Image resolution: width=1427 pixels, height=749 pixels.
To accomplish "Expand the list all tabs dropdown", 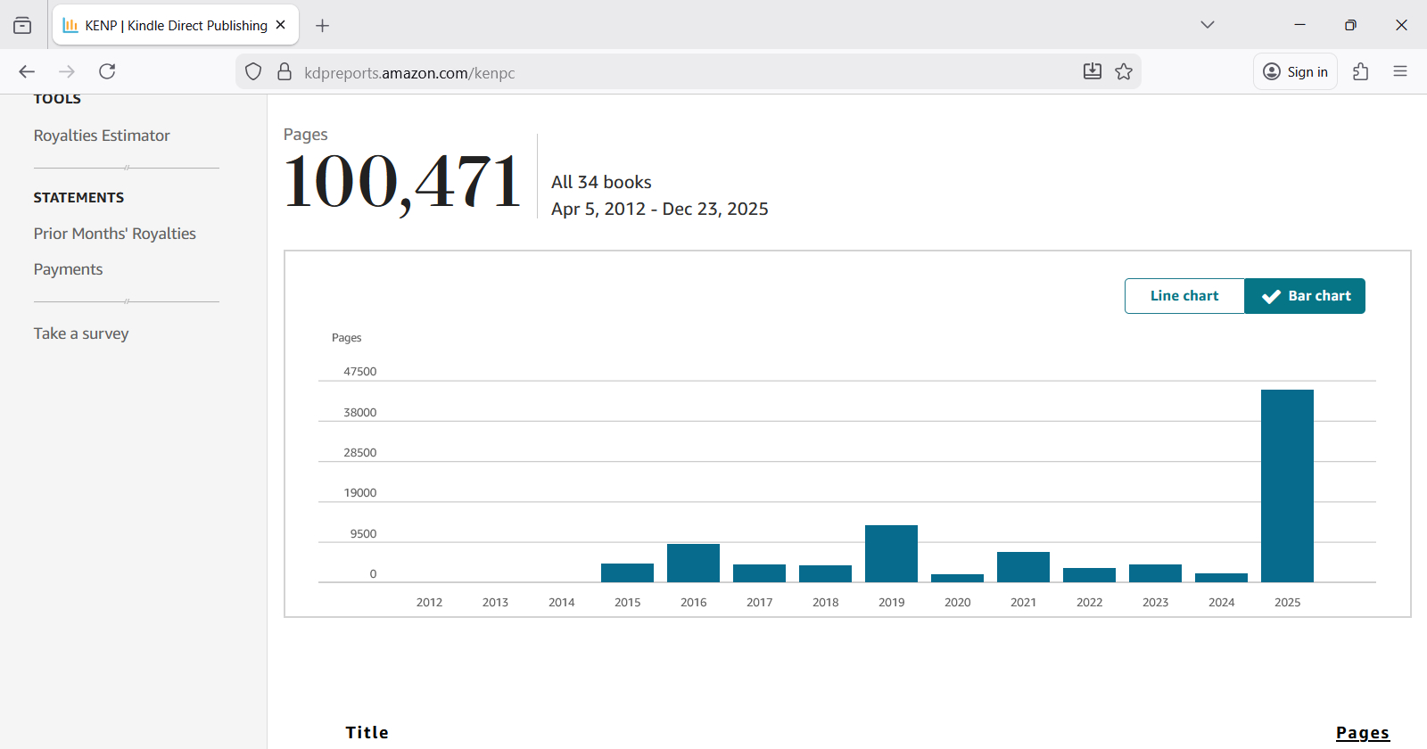I will pos(1208,25).
